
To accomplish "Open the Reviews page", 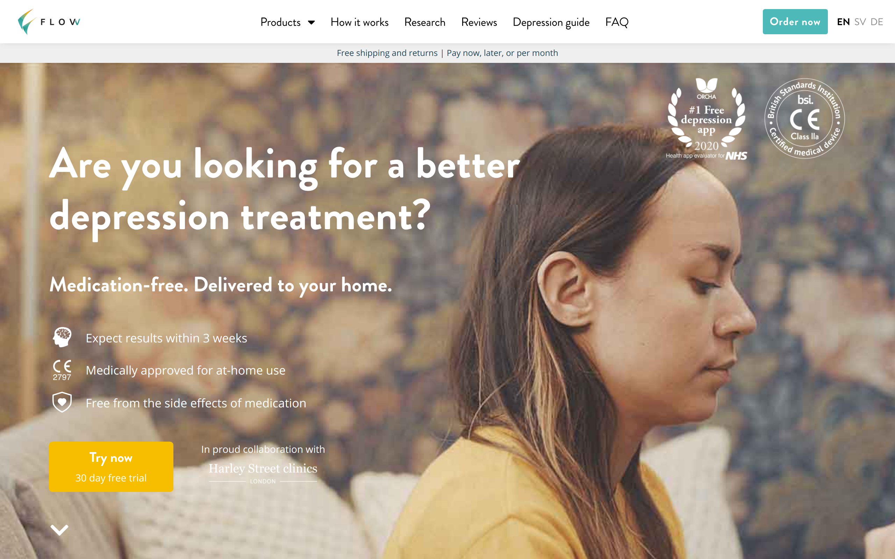I will click(479, 22).
